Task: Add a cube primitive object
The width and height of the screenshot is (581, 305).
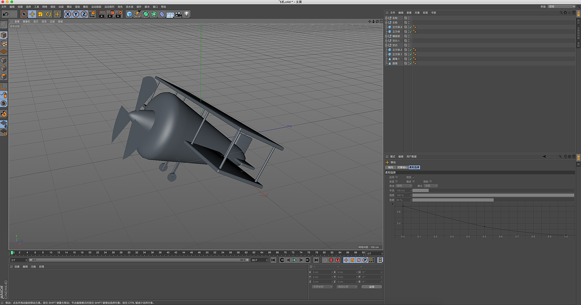Action: (x=129, y=14)
